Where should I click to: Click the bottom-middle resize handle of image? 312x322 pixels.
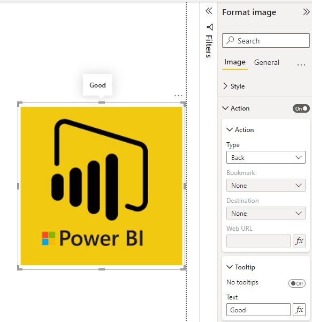point(102,269)
